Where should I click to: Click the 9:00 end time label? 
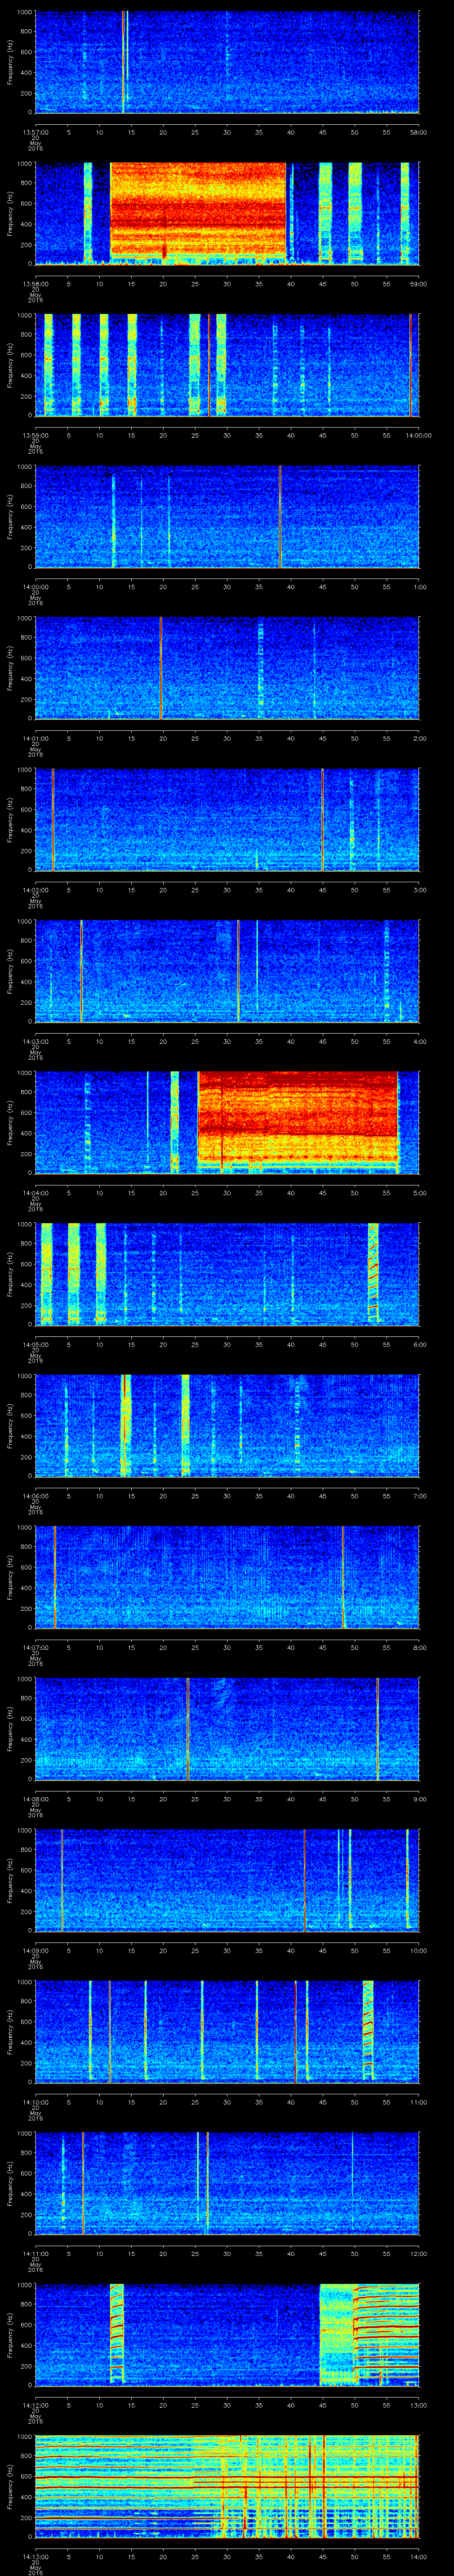[x=420, y=1799]
